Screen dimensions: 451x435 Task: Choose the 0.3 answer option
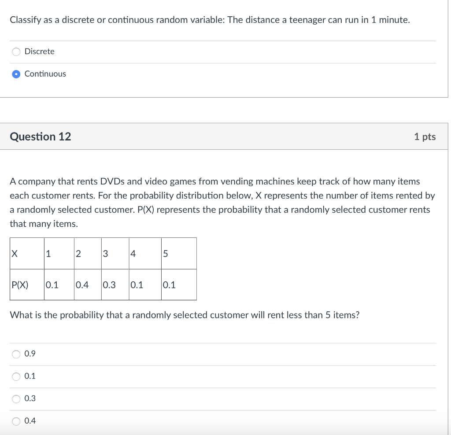16,398
